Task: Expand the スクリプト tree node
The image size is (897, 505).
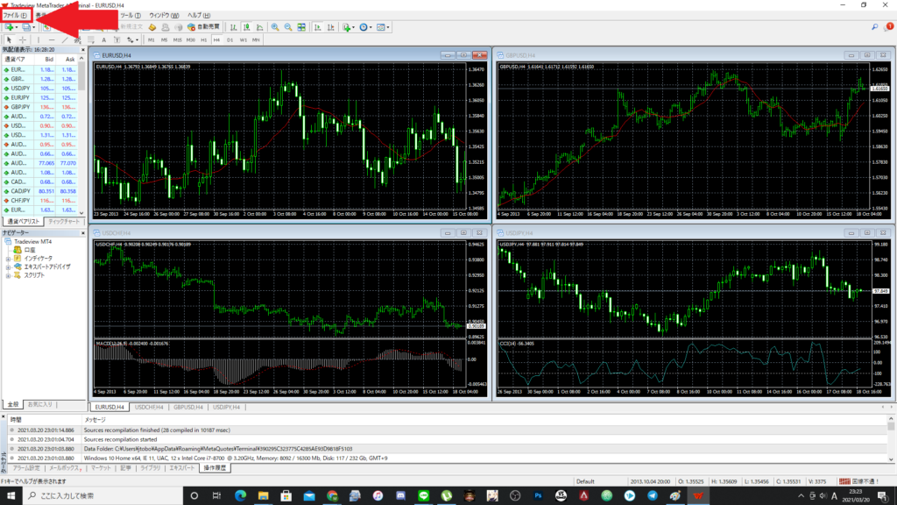Action: pos(8,275)
